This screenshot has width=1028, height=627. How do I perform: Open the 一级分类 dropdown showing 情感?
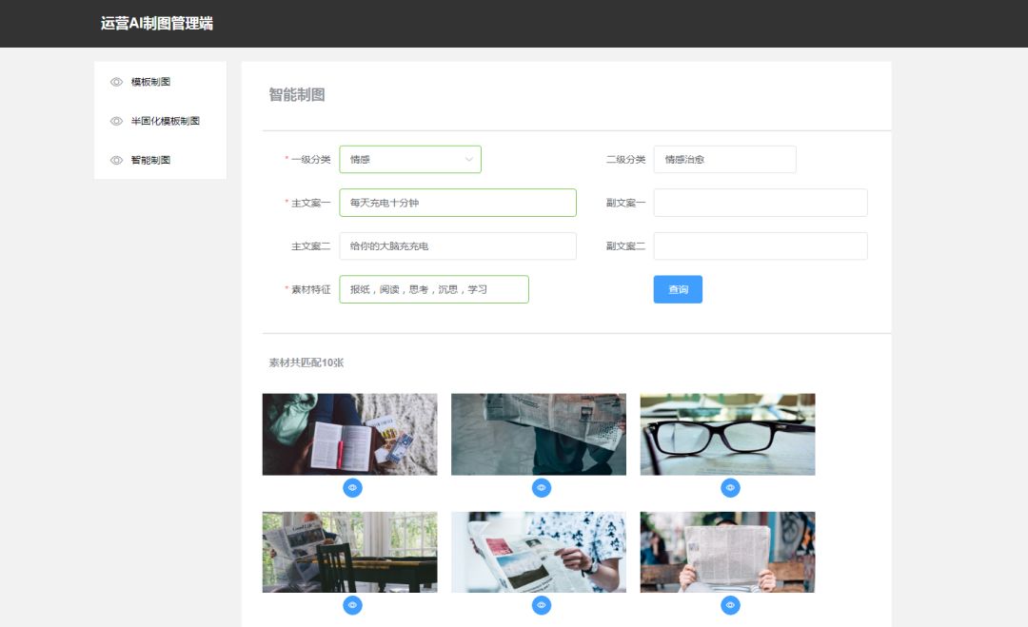410,159
